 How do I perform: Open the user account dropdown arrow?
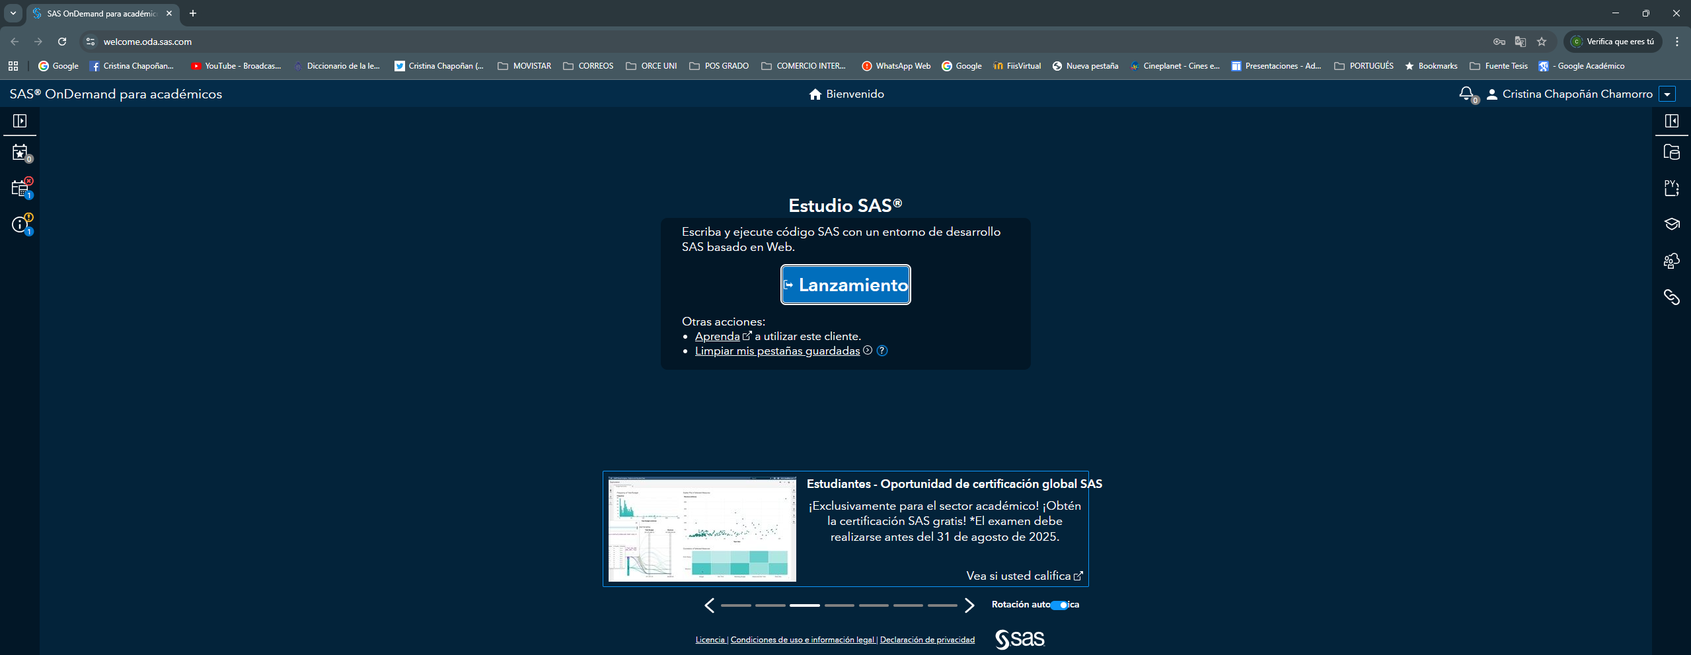[1667, 94]
